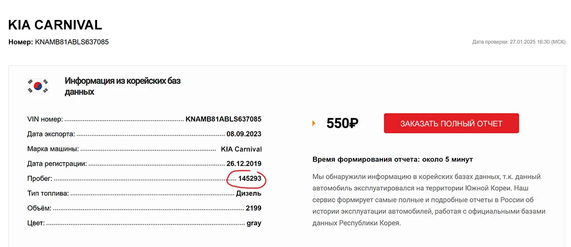Click the South Korean flag icon

38,85
